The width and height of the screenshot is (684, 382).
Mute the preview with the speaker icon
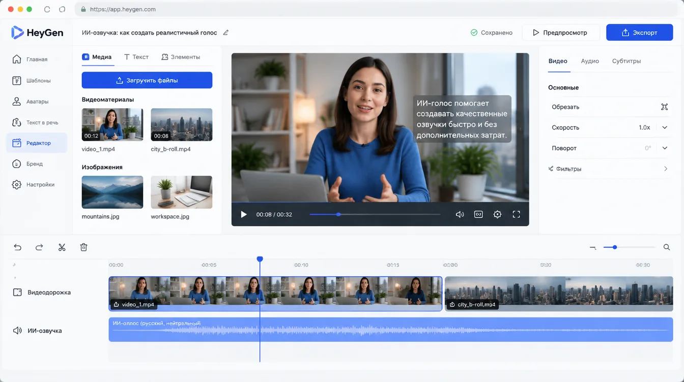pyautogui.click(x=460, y=214)
